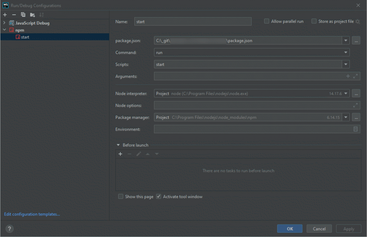Add a task to Before launch
Viewport: 367px width, 237px height.
(120, 154)
